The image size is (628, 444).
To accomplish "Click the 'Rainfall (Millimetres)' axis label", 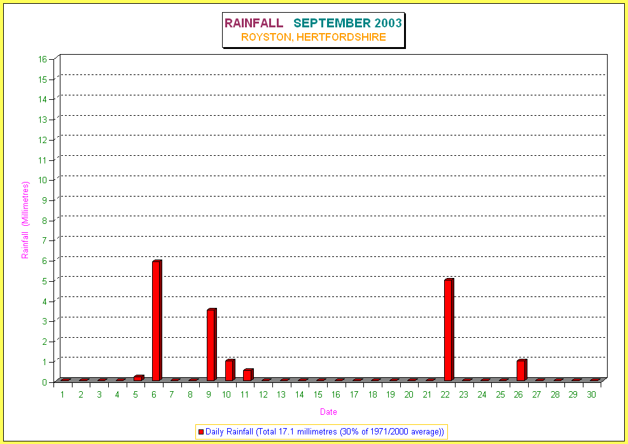I will 25,220.
